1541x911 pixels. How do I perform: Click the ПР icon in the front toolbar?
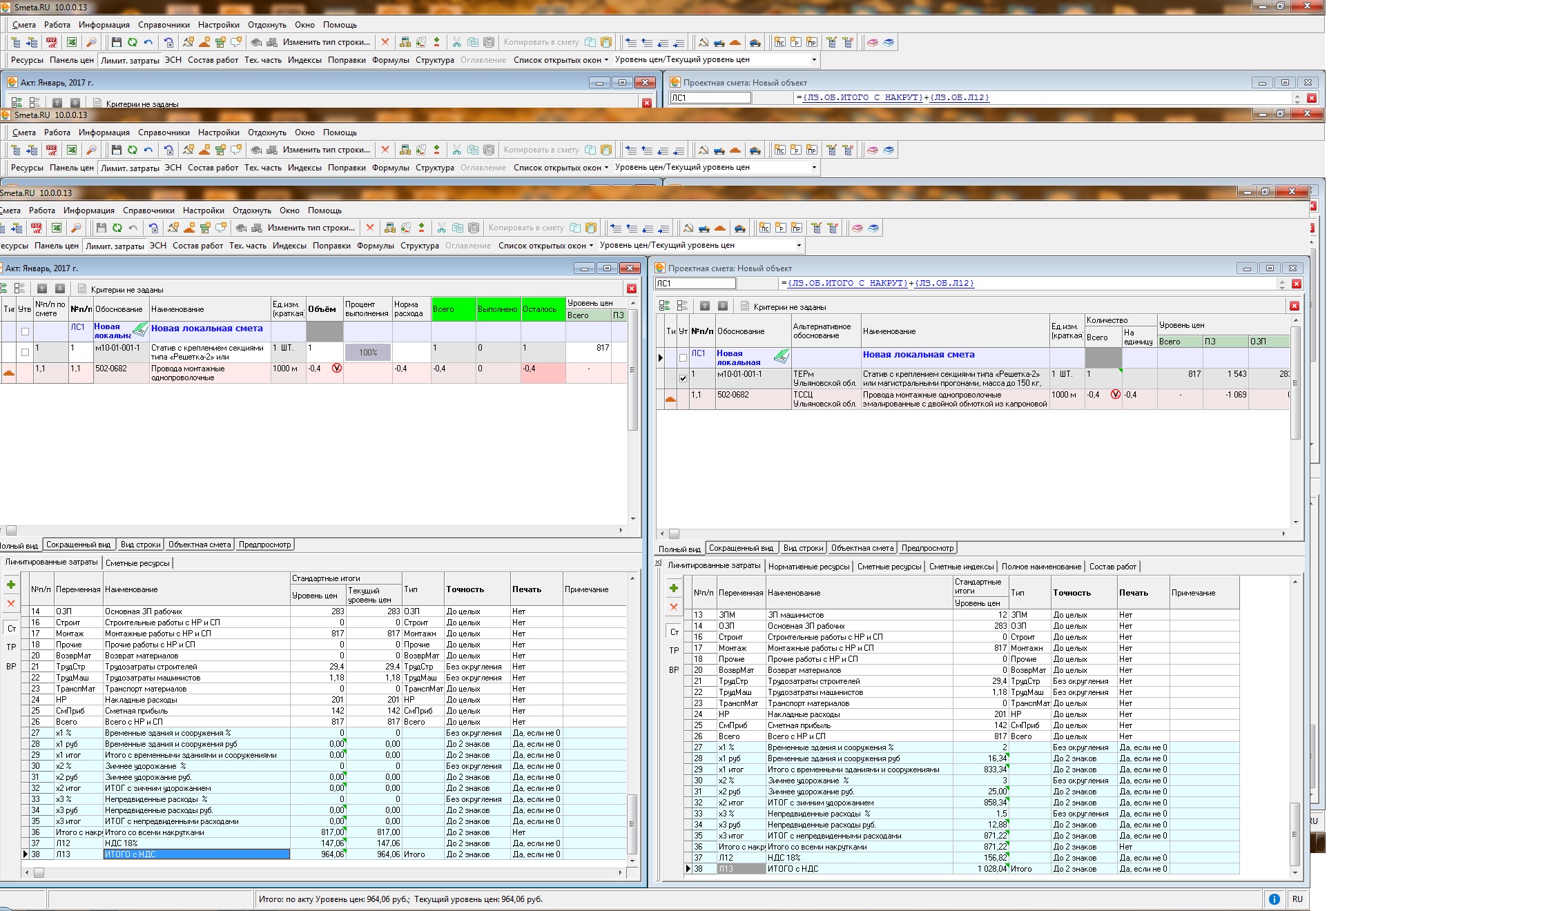tap(797, 228)
